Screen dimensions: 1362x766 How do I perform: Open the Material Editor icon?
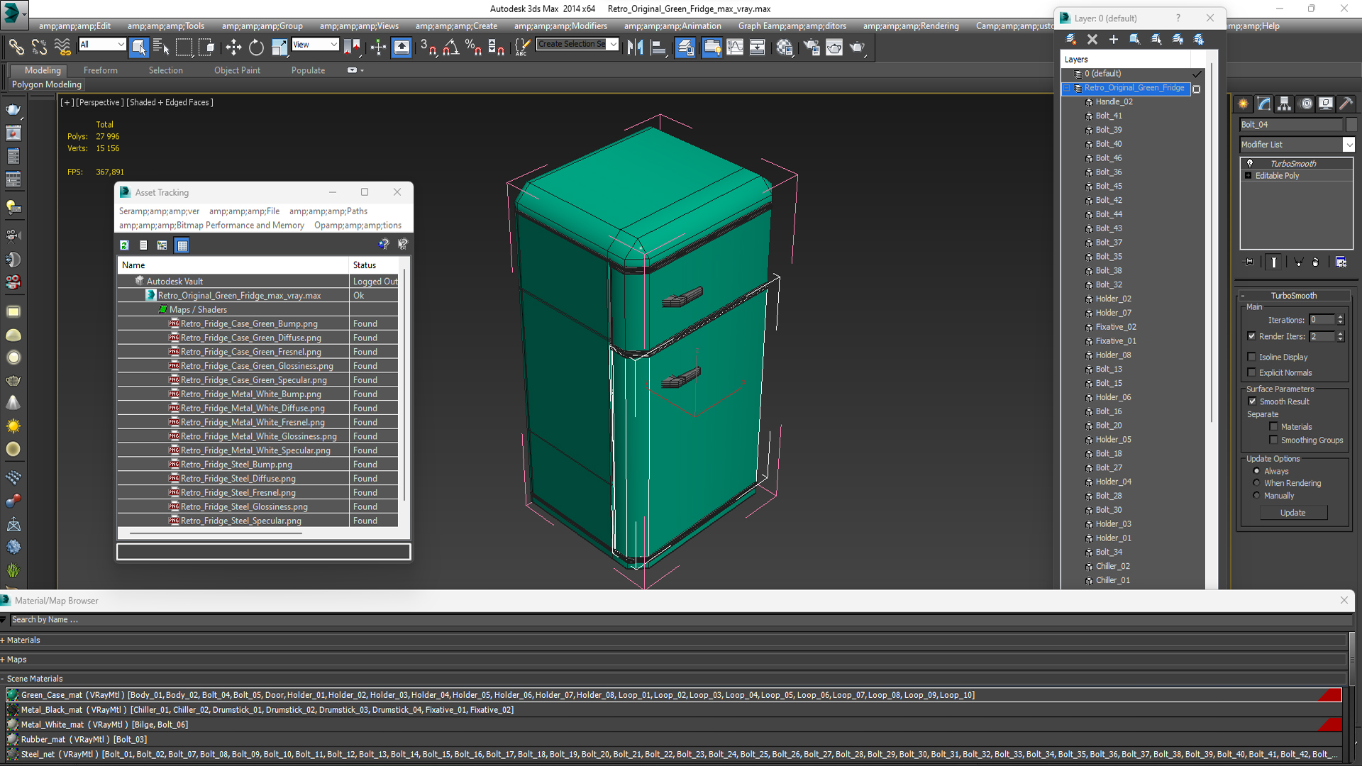(784, 48)
